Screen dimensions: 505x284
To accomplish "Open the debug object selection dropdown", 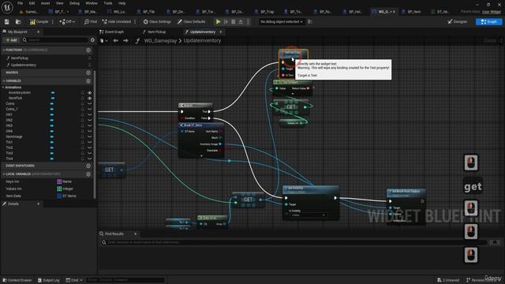I will [x=282, y=21].
